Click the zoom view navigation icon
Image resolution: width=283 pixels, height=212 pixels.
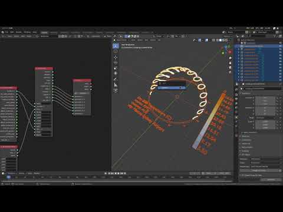tap(230, 58)
